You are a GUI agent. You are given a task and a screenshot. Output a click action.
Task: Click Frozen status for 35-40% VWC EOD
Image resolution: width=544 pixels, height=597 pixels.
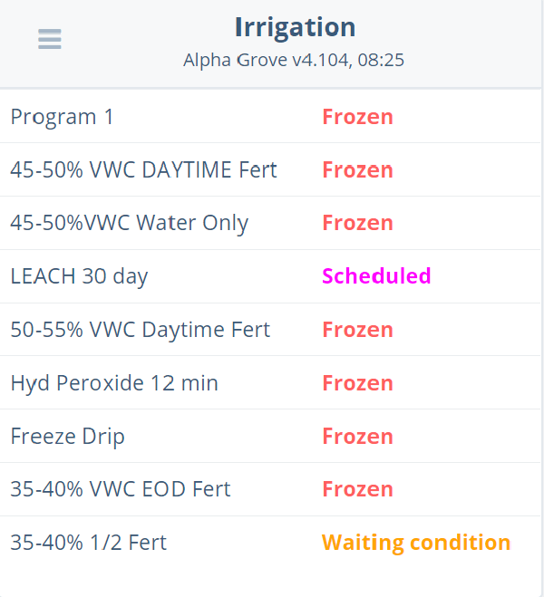tap(357, 490)
